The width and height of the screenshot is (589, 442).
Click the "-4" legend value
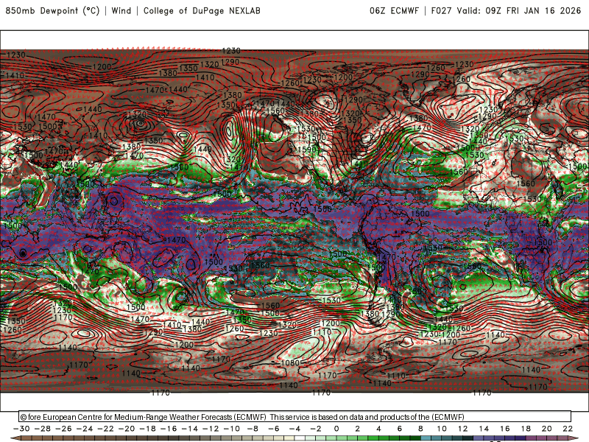pyautogui.click(x=295, y=429)
